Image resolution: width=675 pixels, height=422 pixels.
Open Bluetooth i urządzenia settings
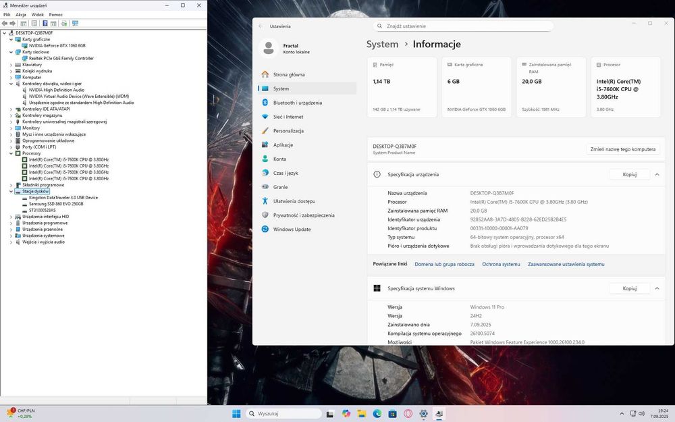[307, 103]
